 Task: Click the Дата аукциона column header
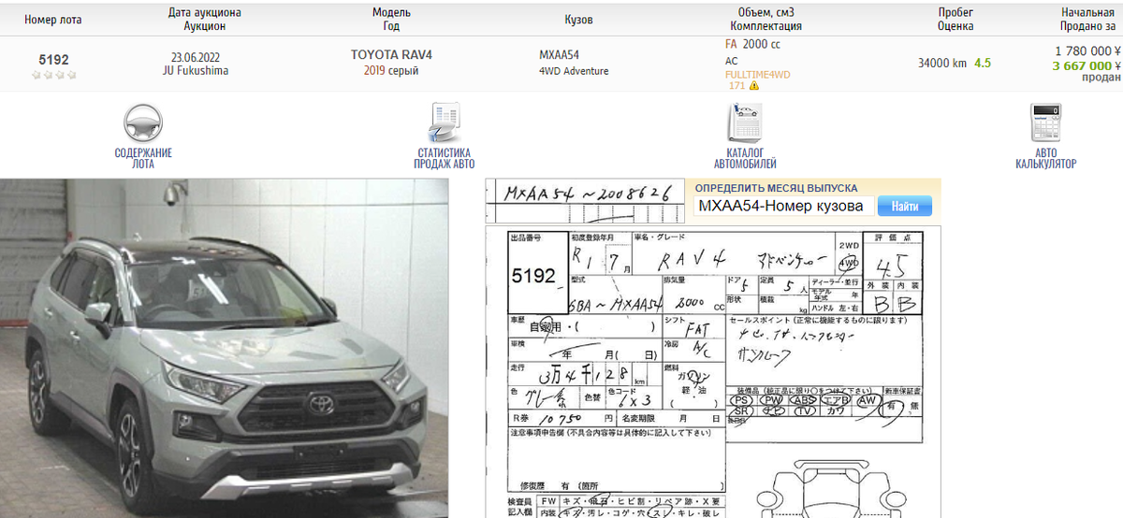[x=205, y=20]
